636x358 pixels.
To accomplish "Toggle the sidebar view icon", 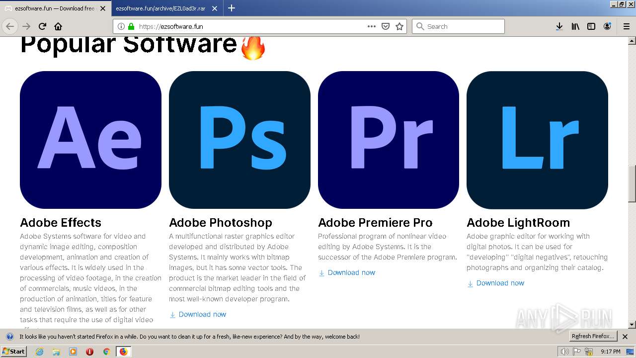I will click(591, 26).
